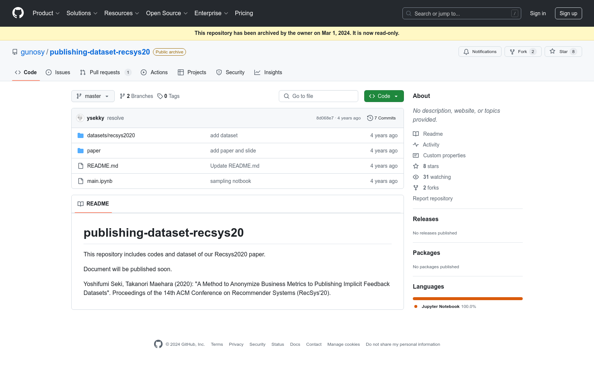Open the 8d068e7 commit hash link
This screenshot has height=371, width=594.
(325, 118)
